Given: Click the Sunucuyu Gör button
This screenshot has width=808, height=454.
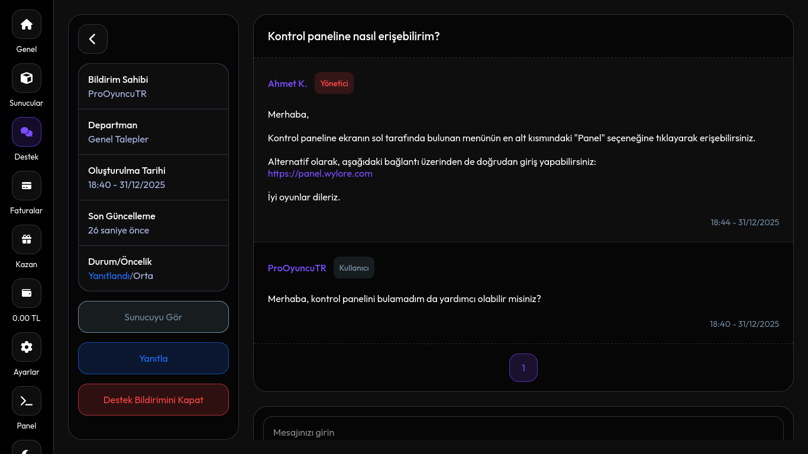Looking at the screenshot, I should pos(153,317).
